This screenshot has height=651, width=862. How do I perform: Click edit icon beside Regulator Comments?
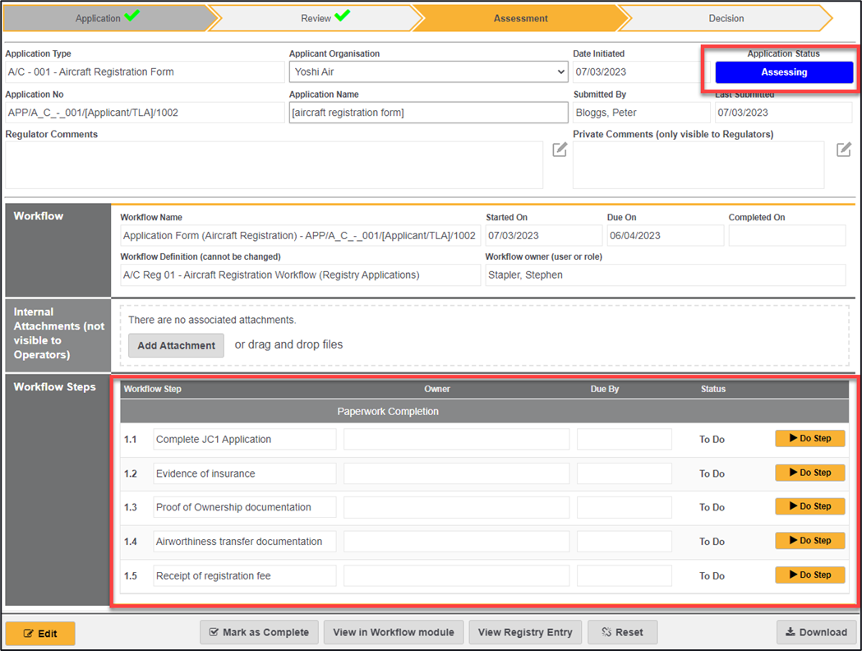click(560, 150)
